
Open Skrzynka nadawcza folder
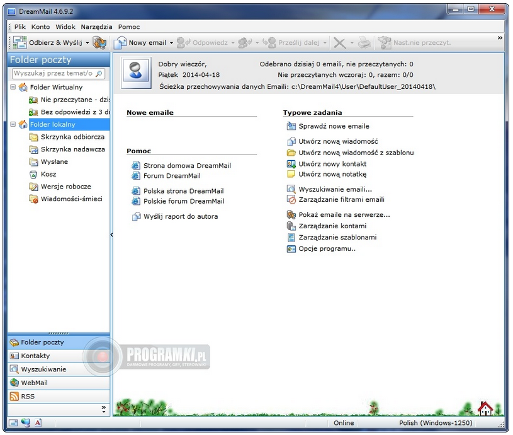tap(67, 149)
